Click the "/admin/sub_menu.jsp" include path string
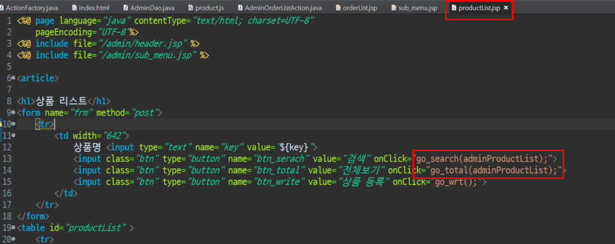The width and height of the screenshot is (615, 244). point(147,55)
